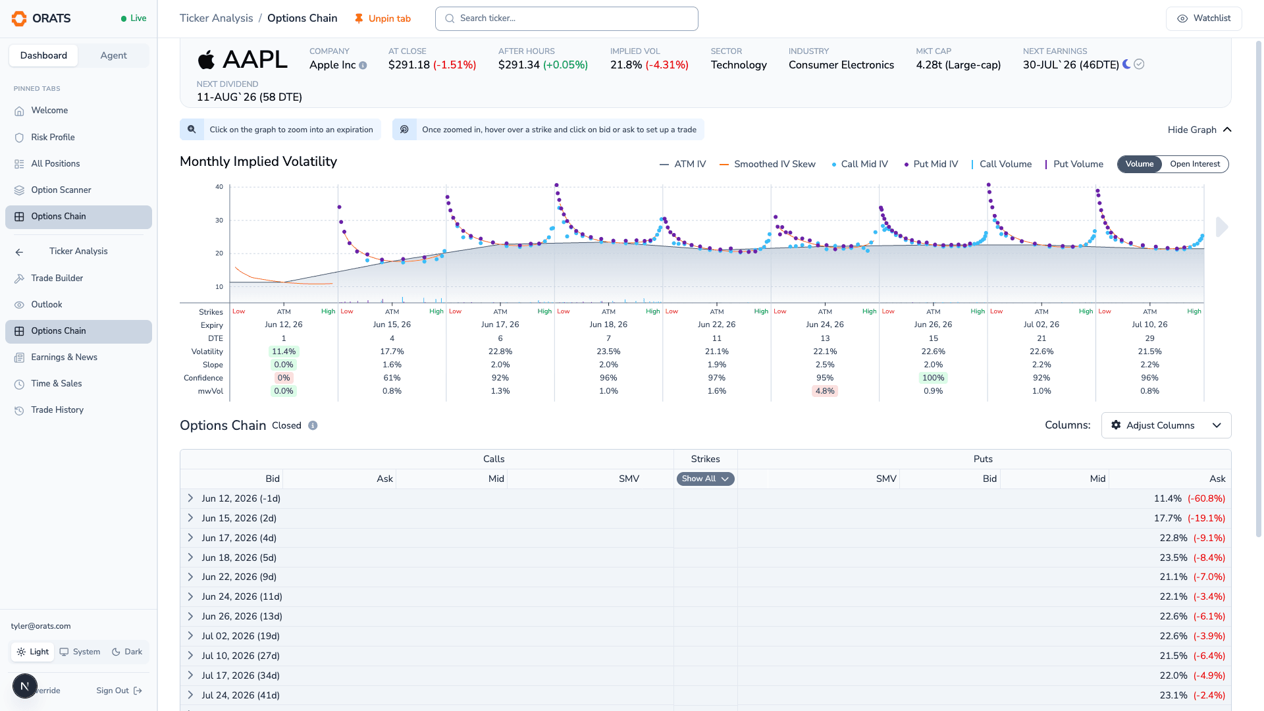Click the moon icon next to earnings date

pos(1126,65)
